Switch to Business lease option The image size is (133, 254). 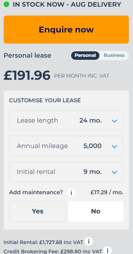[114, 55]
